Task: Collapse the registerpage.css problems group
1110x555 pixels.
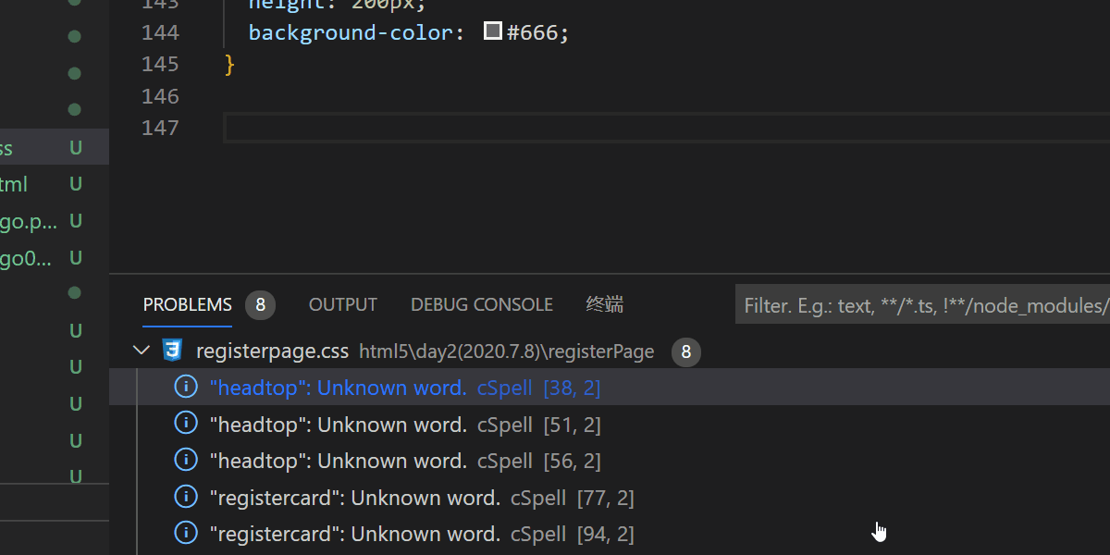Action: (x=141, y=351)
